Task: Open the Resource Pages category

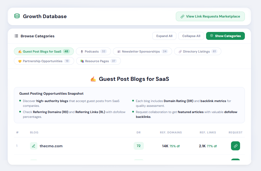Action: pyautogui.click(x=99, y=61)
